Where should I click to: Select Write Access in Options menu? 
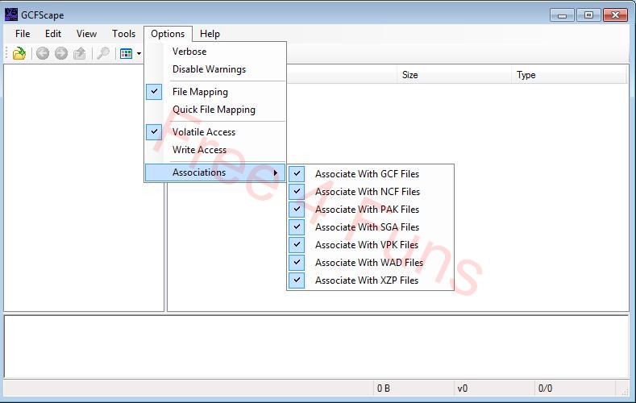coord(199,150)
